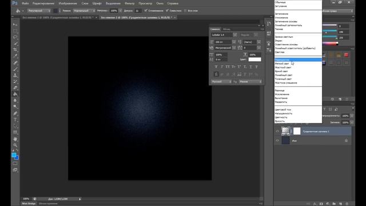This screenshot has height=206, width=366.
Task: Apply Underline style in Character panel
Action: (250, 67)
